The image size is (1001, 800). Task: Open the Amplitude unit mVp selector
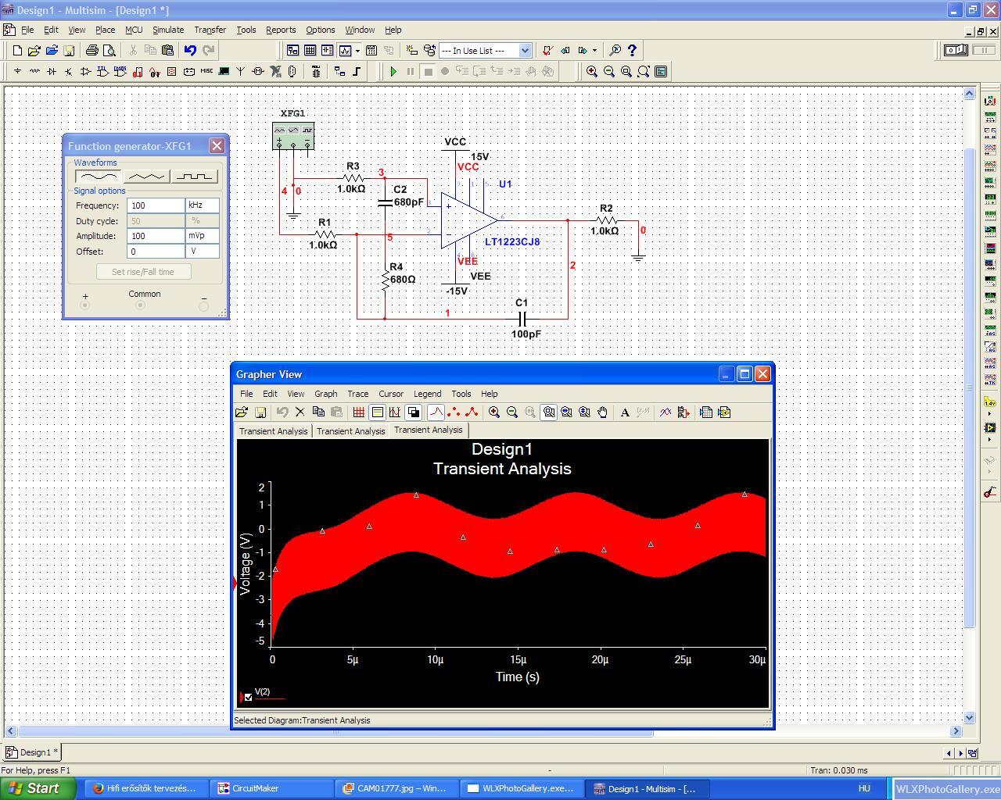202,236
